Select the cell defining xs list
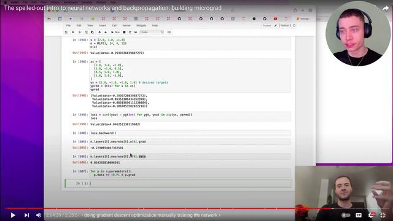 click(x=190, y=76)
